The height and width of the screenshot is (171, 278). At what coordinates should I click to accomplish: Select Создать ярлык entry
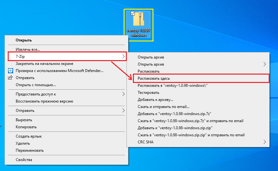click(66, 136)
